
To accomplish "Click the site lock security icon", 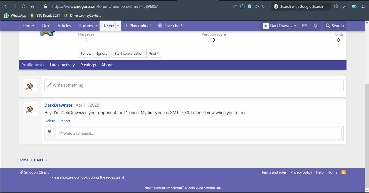I will tap(46, 6).
